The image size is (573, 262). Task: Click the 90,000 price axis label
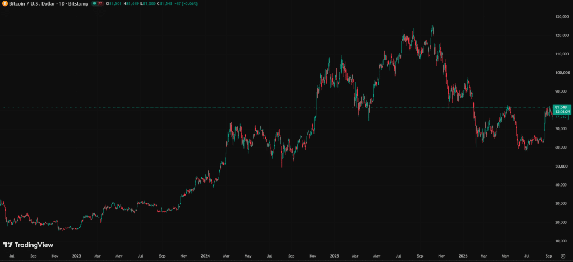click(x=562, y=92)
